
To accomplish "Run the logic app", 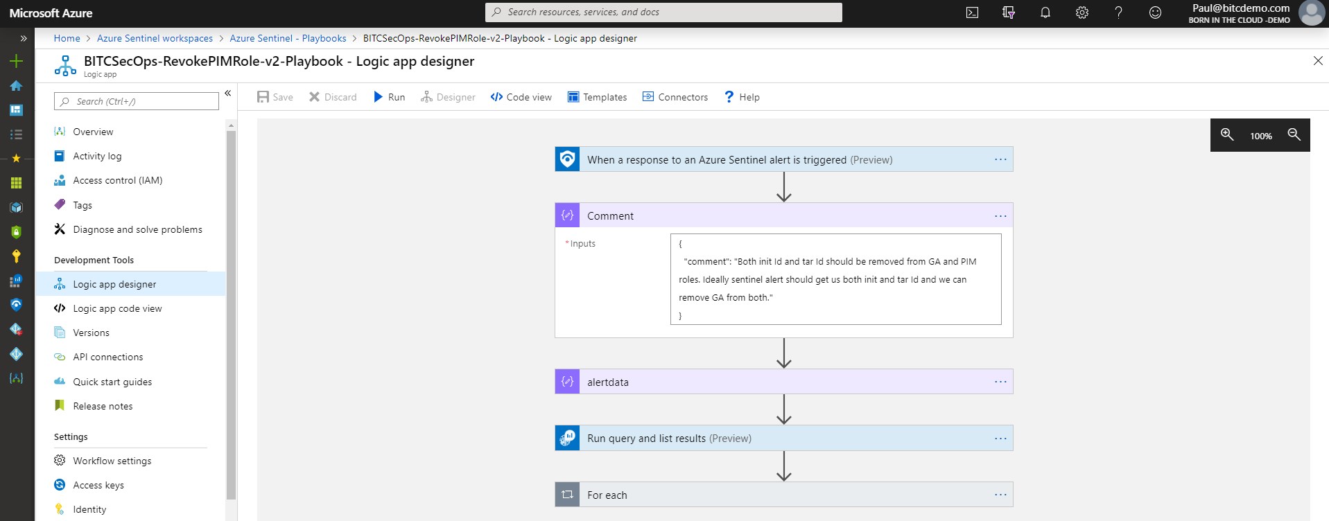I will click(x=389, y=97).
